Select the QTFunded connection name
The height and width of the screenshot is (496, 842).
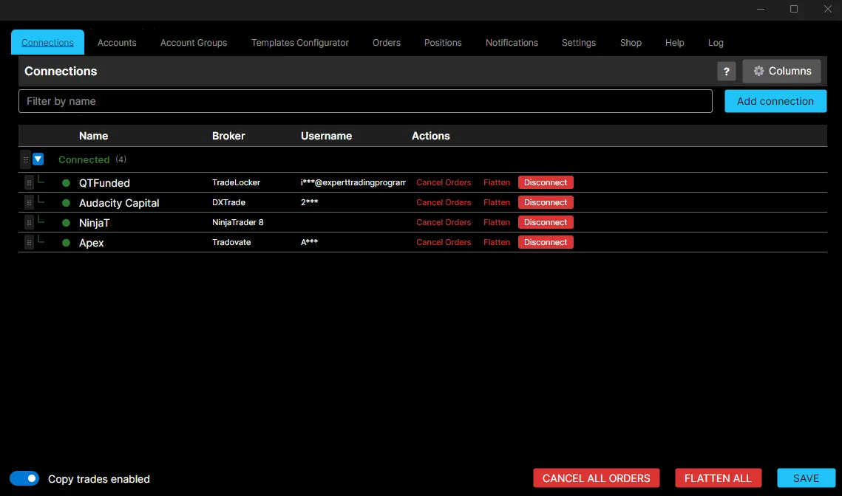pos(104,183)
